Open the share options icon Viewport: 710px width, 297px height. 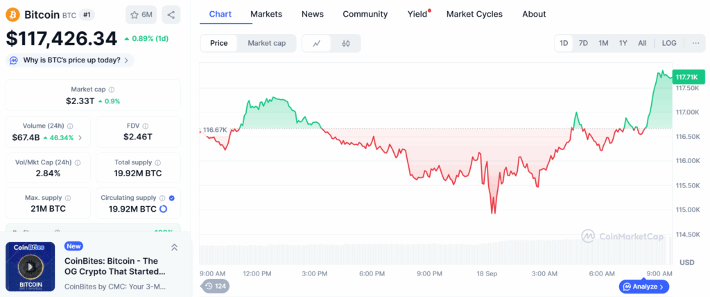tap(171, 15)
